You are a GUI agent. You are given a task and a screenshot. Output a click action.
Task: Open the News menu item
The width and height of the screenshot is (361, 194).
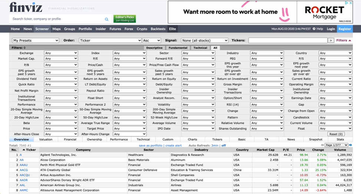(28, 29)
